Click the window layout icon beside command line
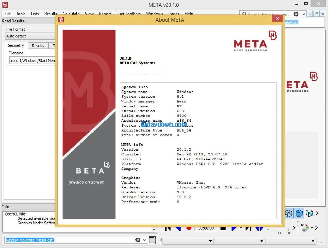Image resolution: width=328 pixels, height=248 pixels. click(153, 240)
